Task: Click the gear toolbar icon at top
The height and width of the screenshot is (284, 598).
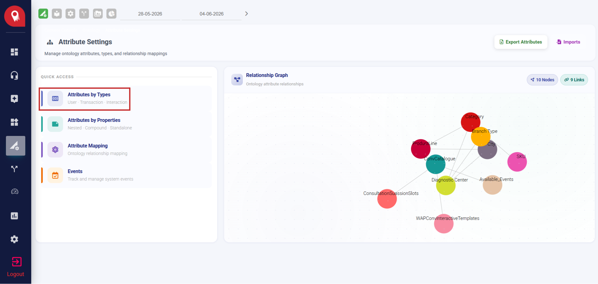Action: click(x=70, y=14)
